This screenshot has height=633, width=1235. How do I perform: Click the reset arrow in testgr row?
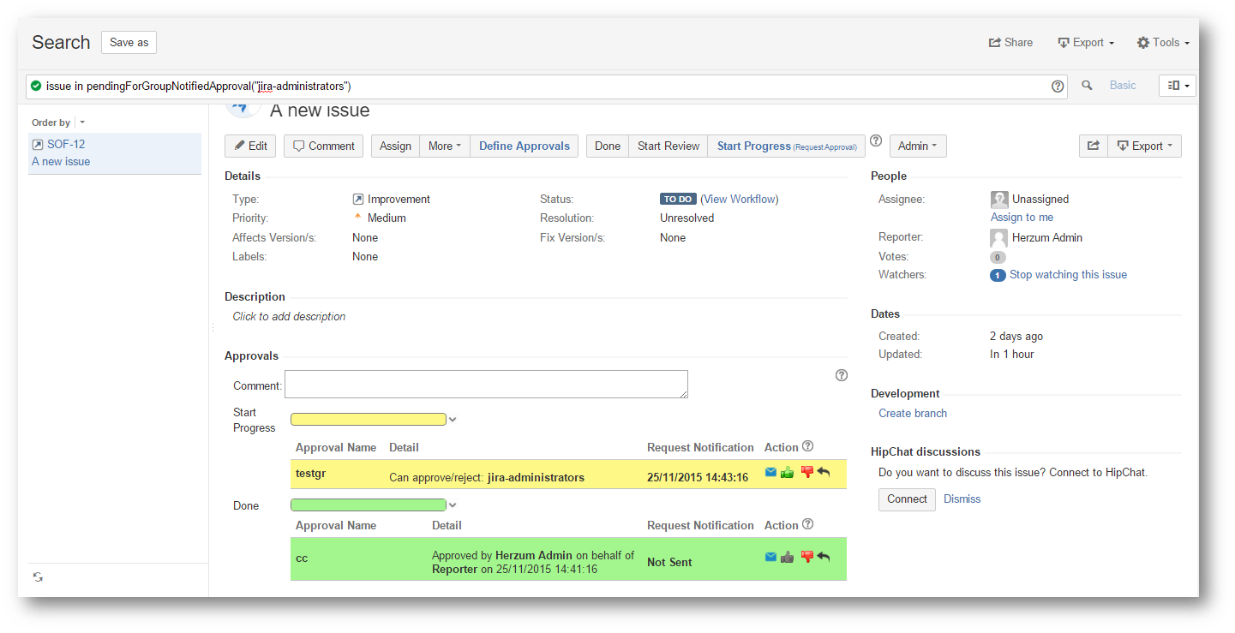823,472
